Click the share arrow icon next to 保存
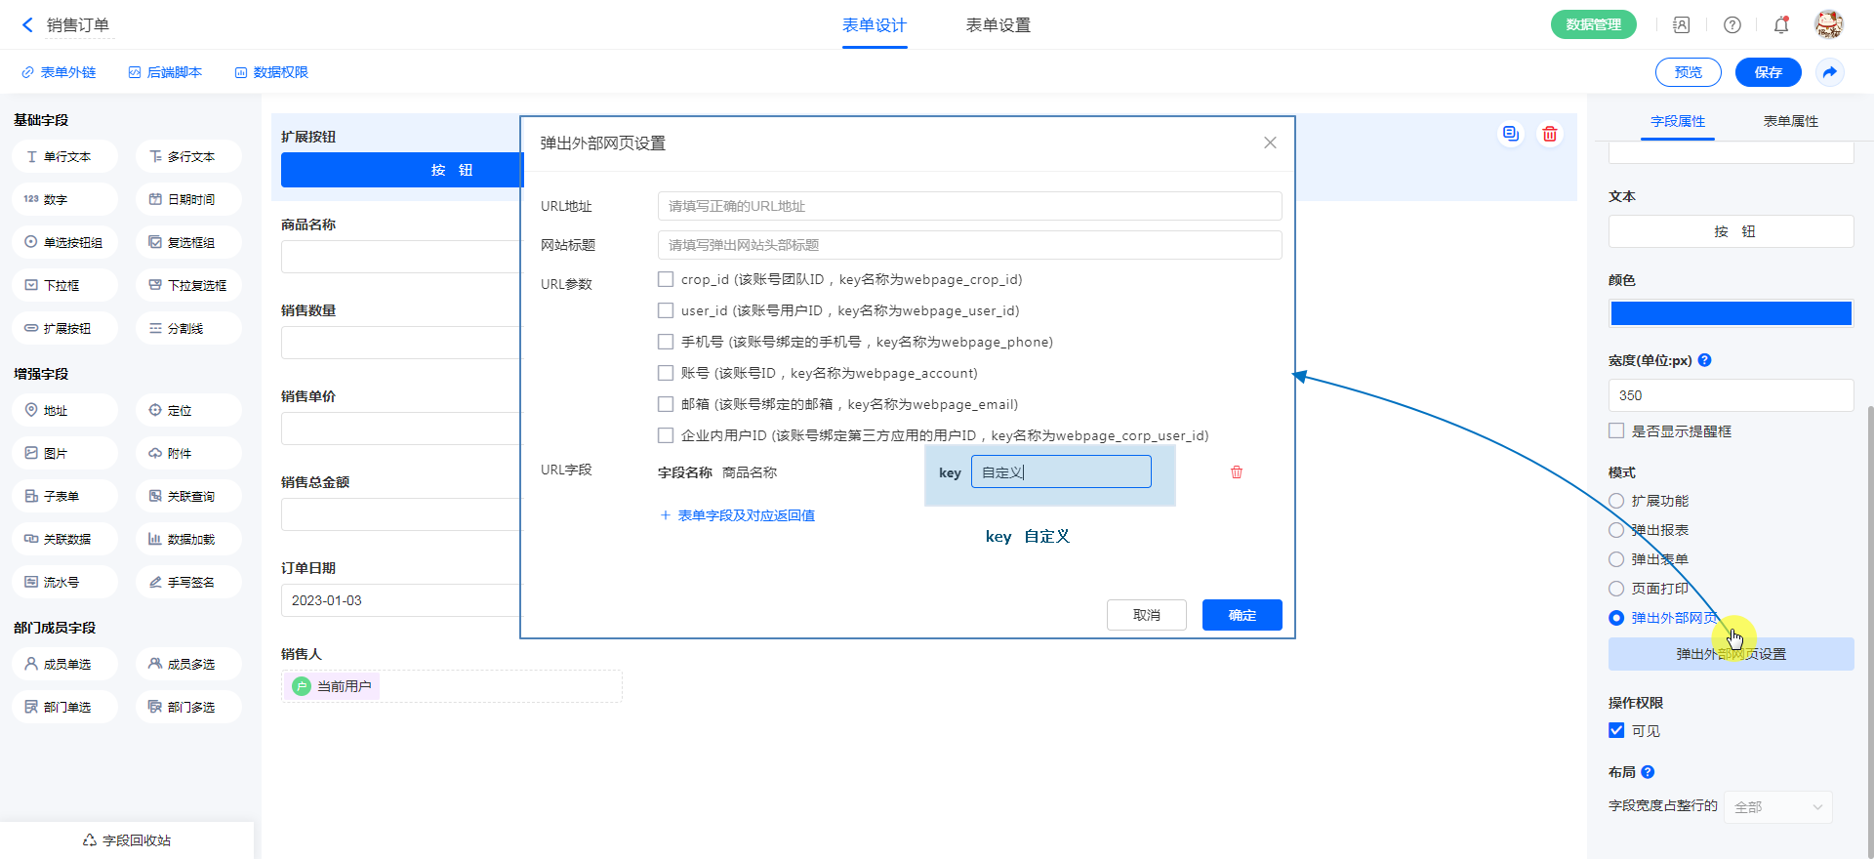 pos(1830,72)
